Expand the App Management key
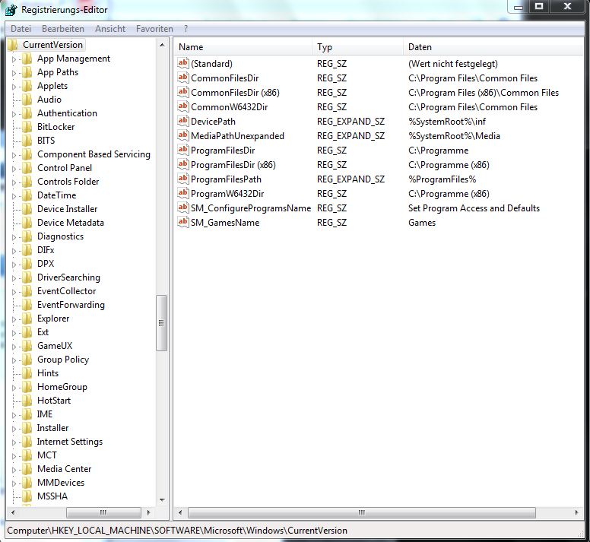 pyautogui.click(x=14, y=59)
